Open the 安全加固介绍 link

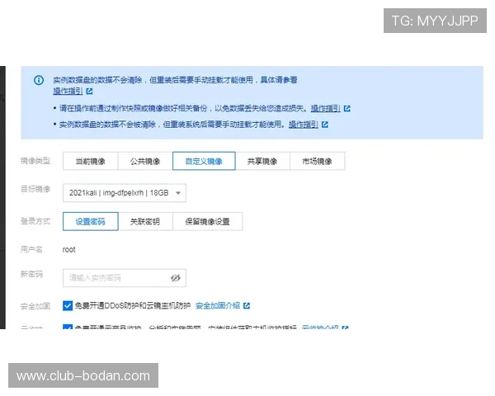click(x=218, y=306)
